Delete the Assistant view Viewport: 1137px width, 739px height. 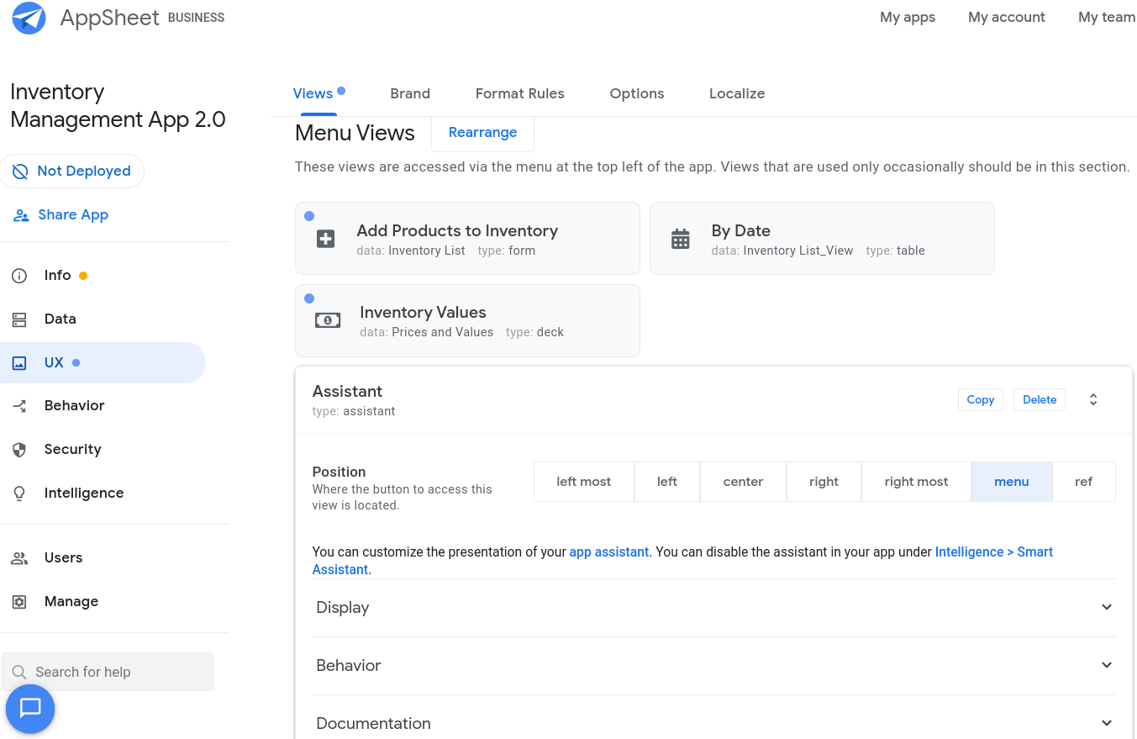(1040, 400)
